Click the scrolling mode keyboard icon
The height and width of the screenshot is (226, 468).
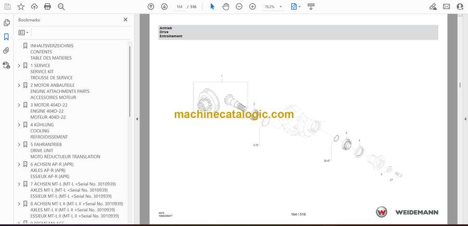[x=311, y=7]
